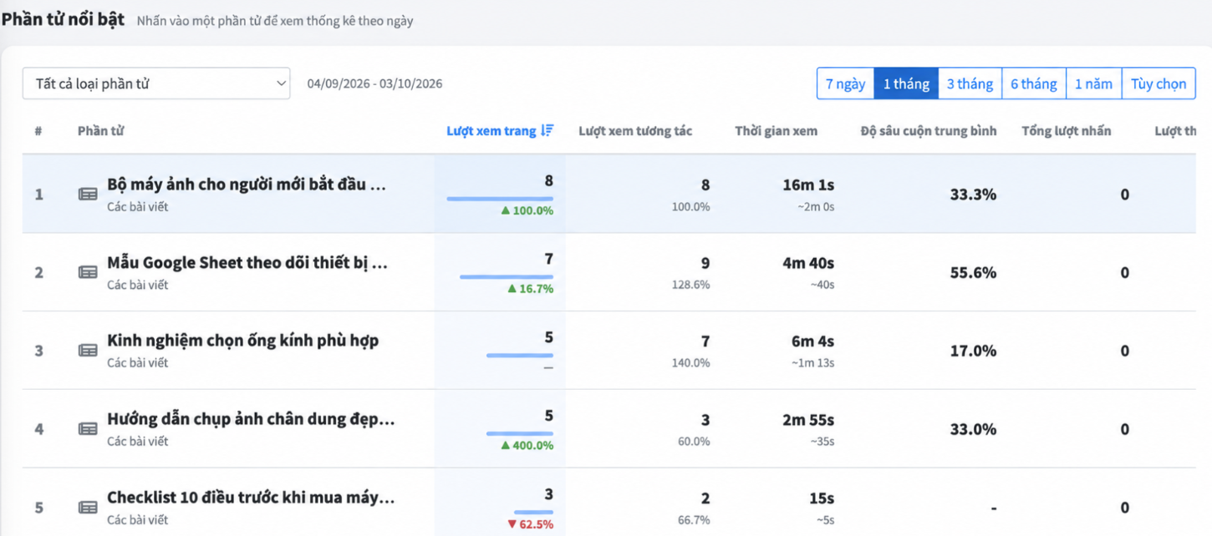Click article icon for "Hướng dẫn chụp ảnh chân dung đẹp"
Image resolution: width=1212 pixels, height=536 pixels.
click(x=88, y=429)
